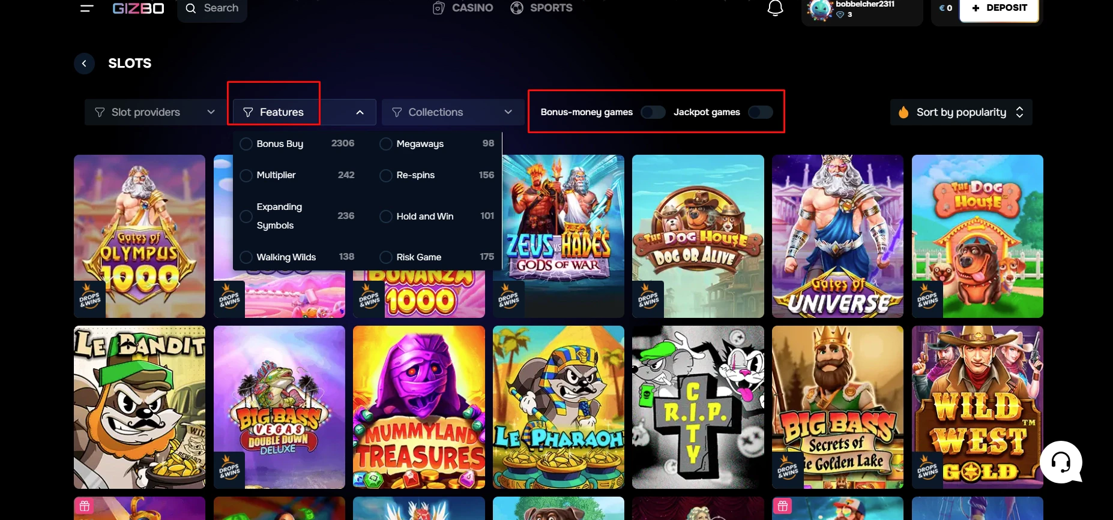This screenshot has height=520, width=1113.
Task: Expand the Collections dropdown
Action: pos(453,112)
